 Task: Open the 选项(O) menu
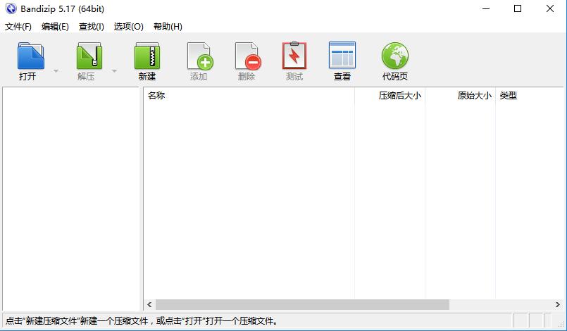point(128,26)
